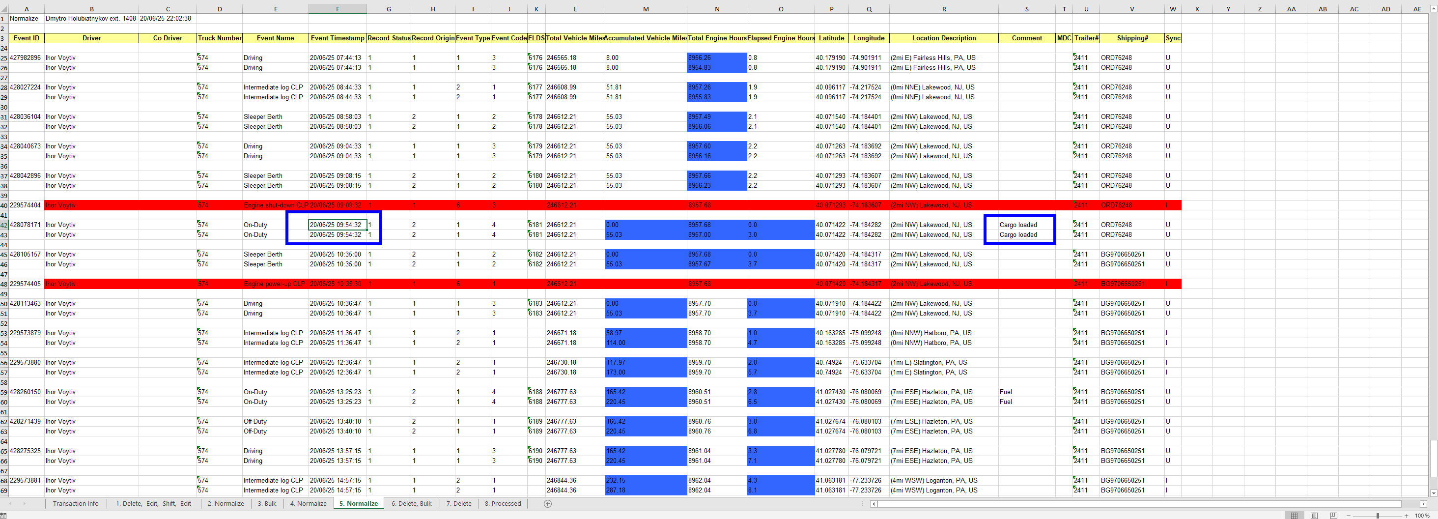1438x519 pixels.
Task: Click Event ID cell 428078171
Action: tap(26, 225)
